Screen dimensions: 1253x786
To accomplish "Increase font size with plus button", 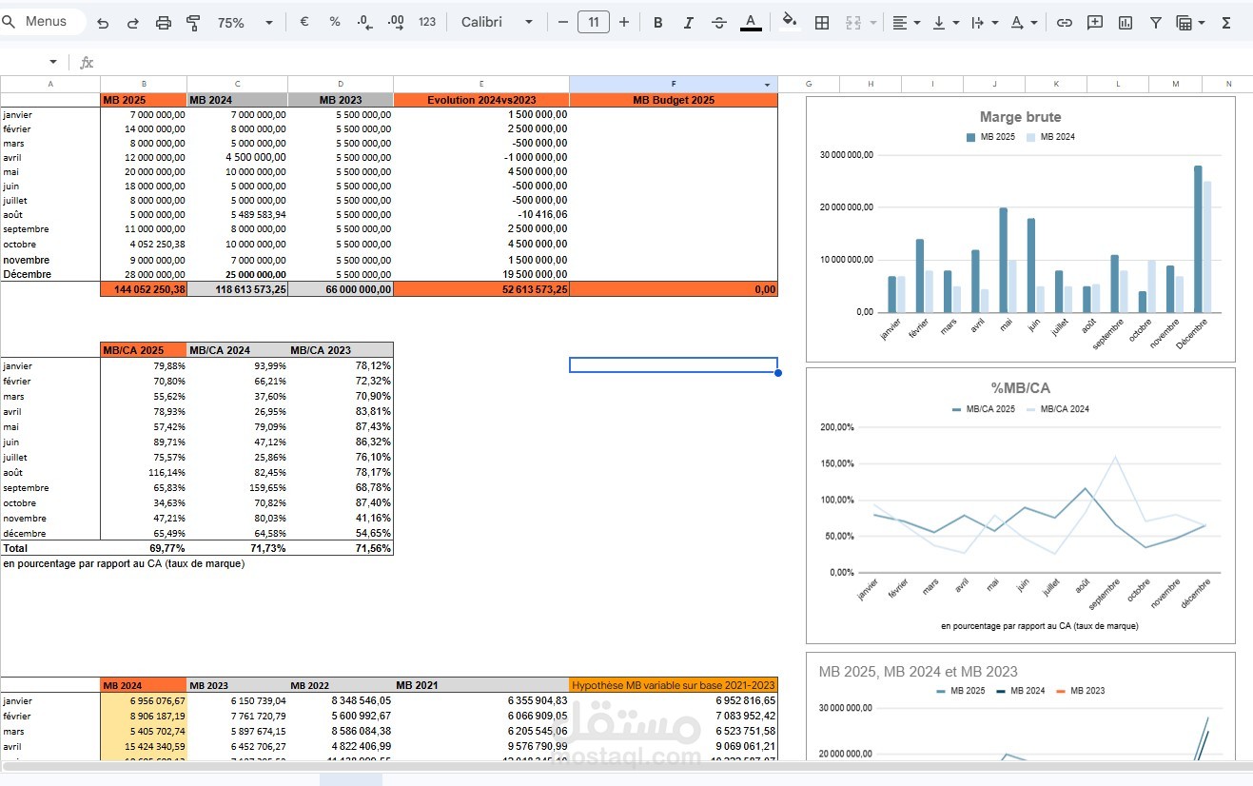I will click(624, 22).
